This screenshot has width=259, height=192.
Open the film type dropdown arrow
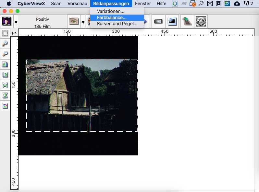(x=16, y=22)
